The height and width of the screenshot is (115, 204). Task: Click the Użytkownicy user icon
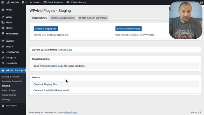pyautogui.click(x=3, y=52)
